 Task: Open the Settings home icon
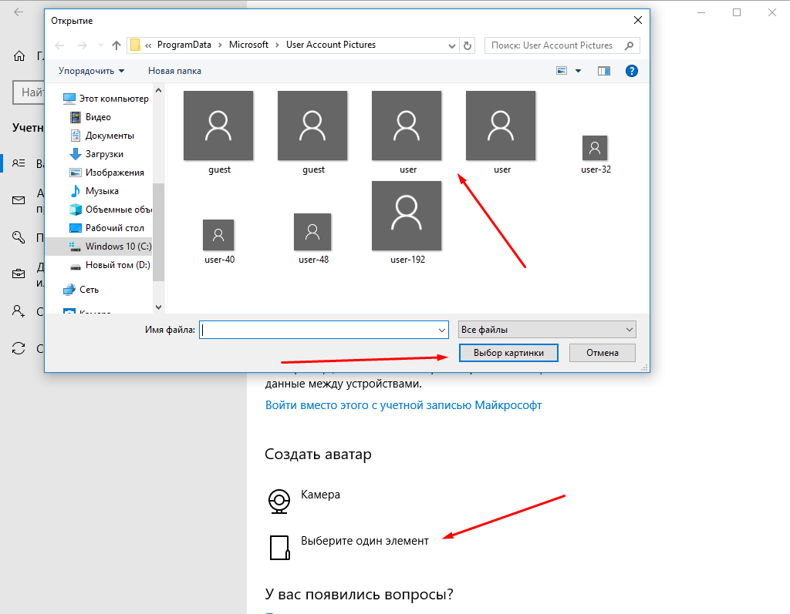(x=19, y=56)
